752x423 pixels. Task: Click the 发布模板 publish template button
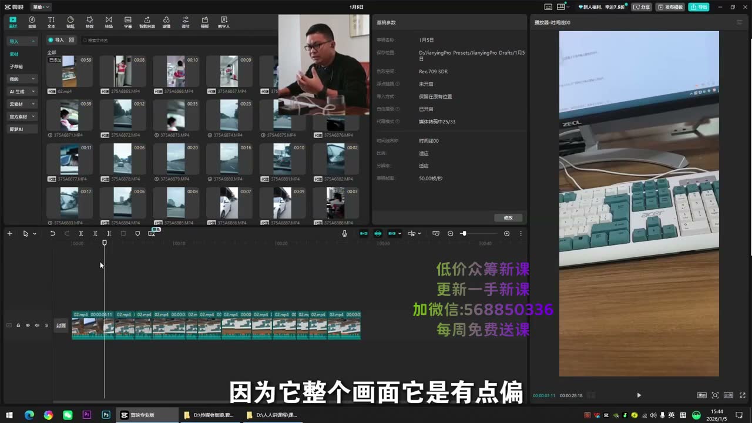(670, 7)
